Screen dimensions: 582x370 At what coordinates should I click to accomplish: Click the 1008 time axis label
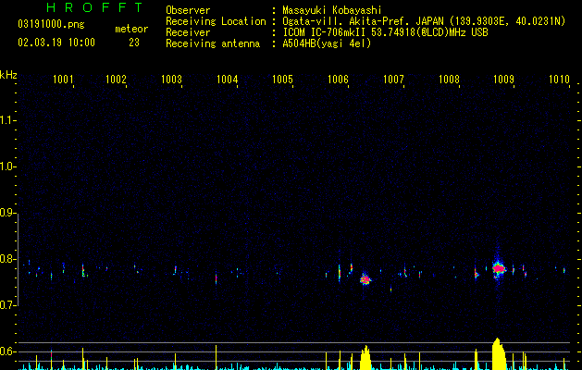point(449,80)
